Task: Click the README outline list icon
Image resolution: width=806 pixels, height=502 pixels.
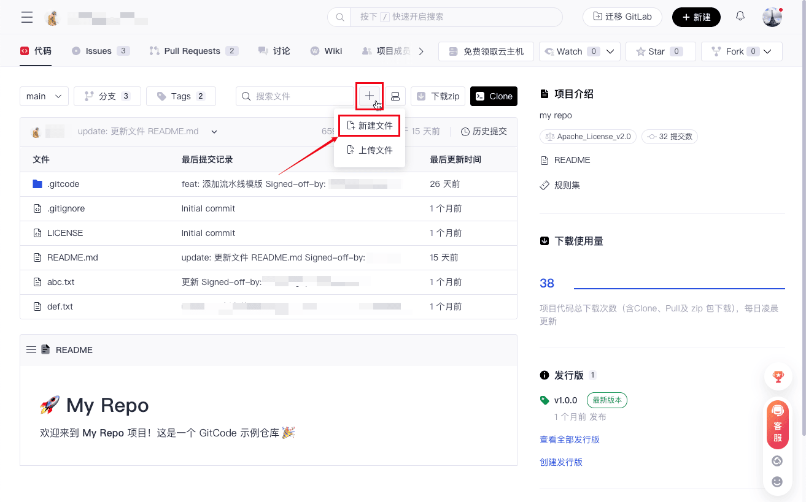Action: click(31, 350)
